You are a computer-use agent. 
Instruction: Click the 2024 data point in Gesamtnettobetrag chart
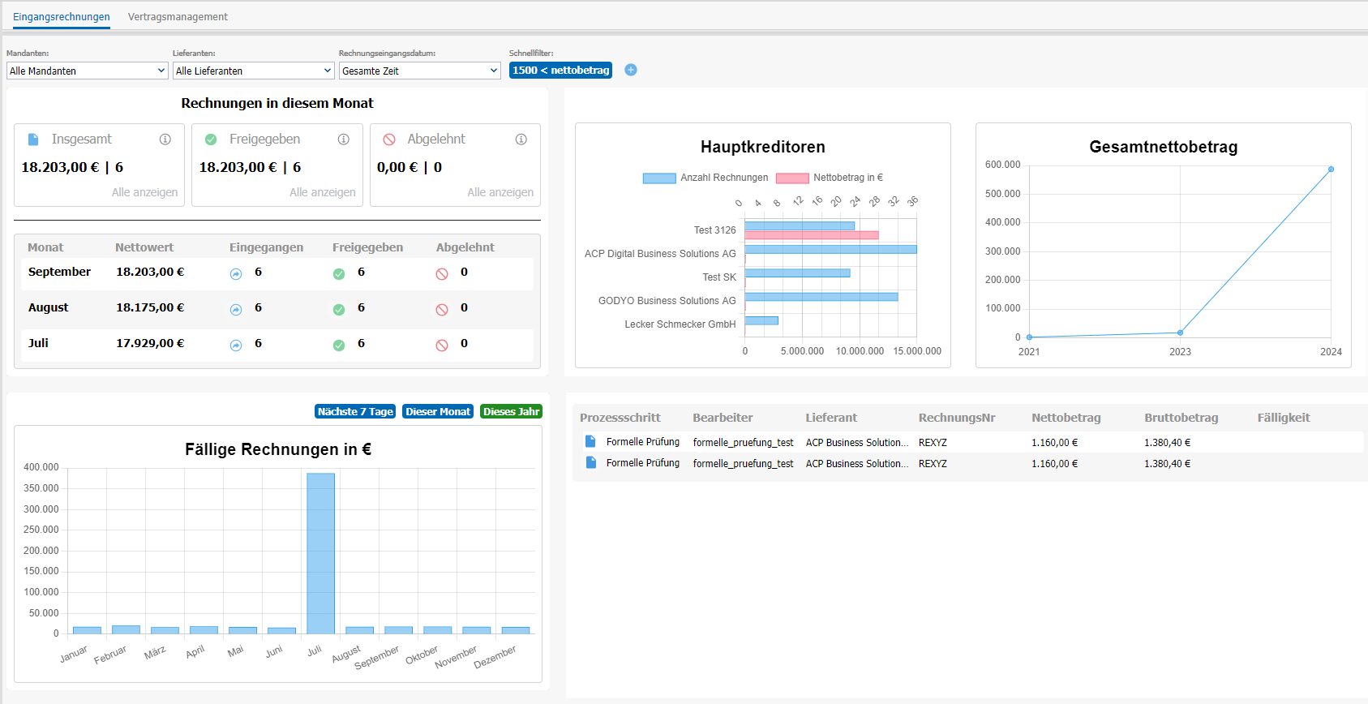pos(1331,170)
